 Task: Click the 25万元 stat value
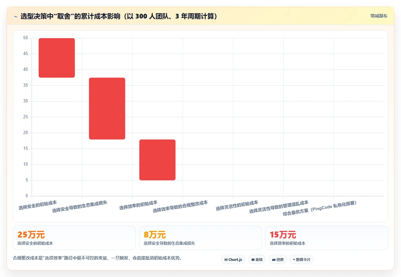31,235
